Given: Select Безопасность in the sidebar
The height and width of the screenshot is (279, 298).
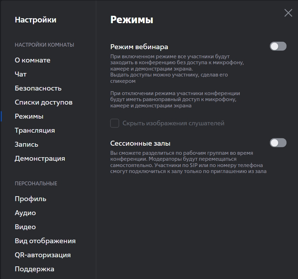Looking at the screenshot, I should 38,88.
